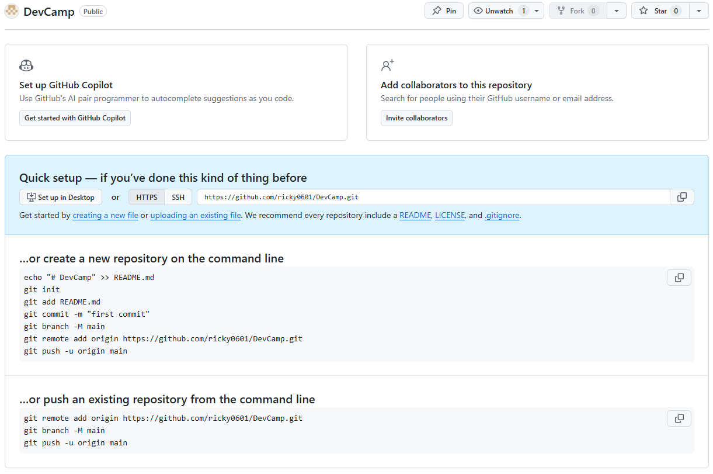The height and width of the screenshot is (474, 713).
Task: Click the watchers count badge
Action: tap(523, 11)
